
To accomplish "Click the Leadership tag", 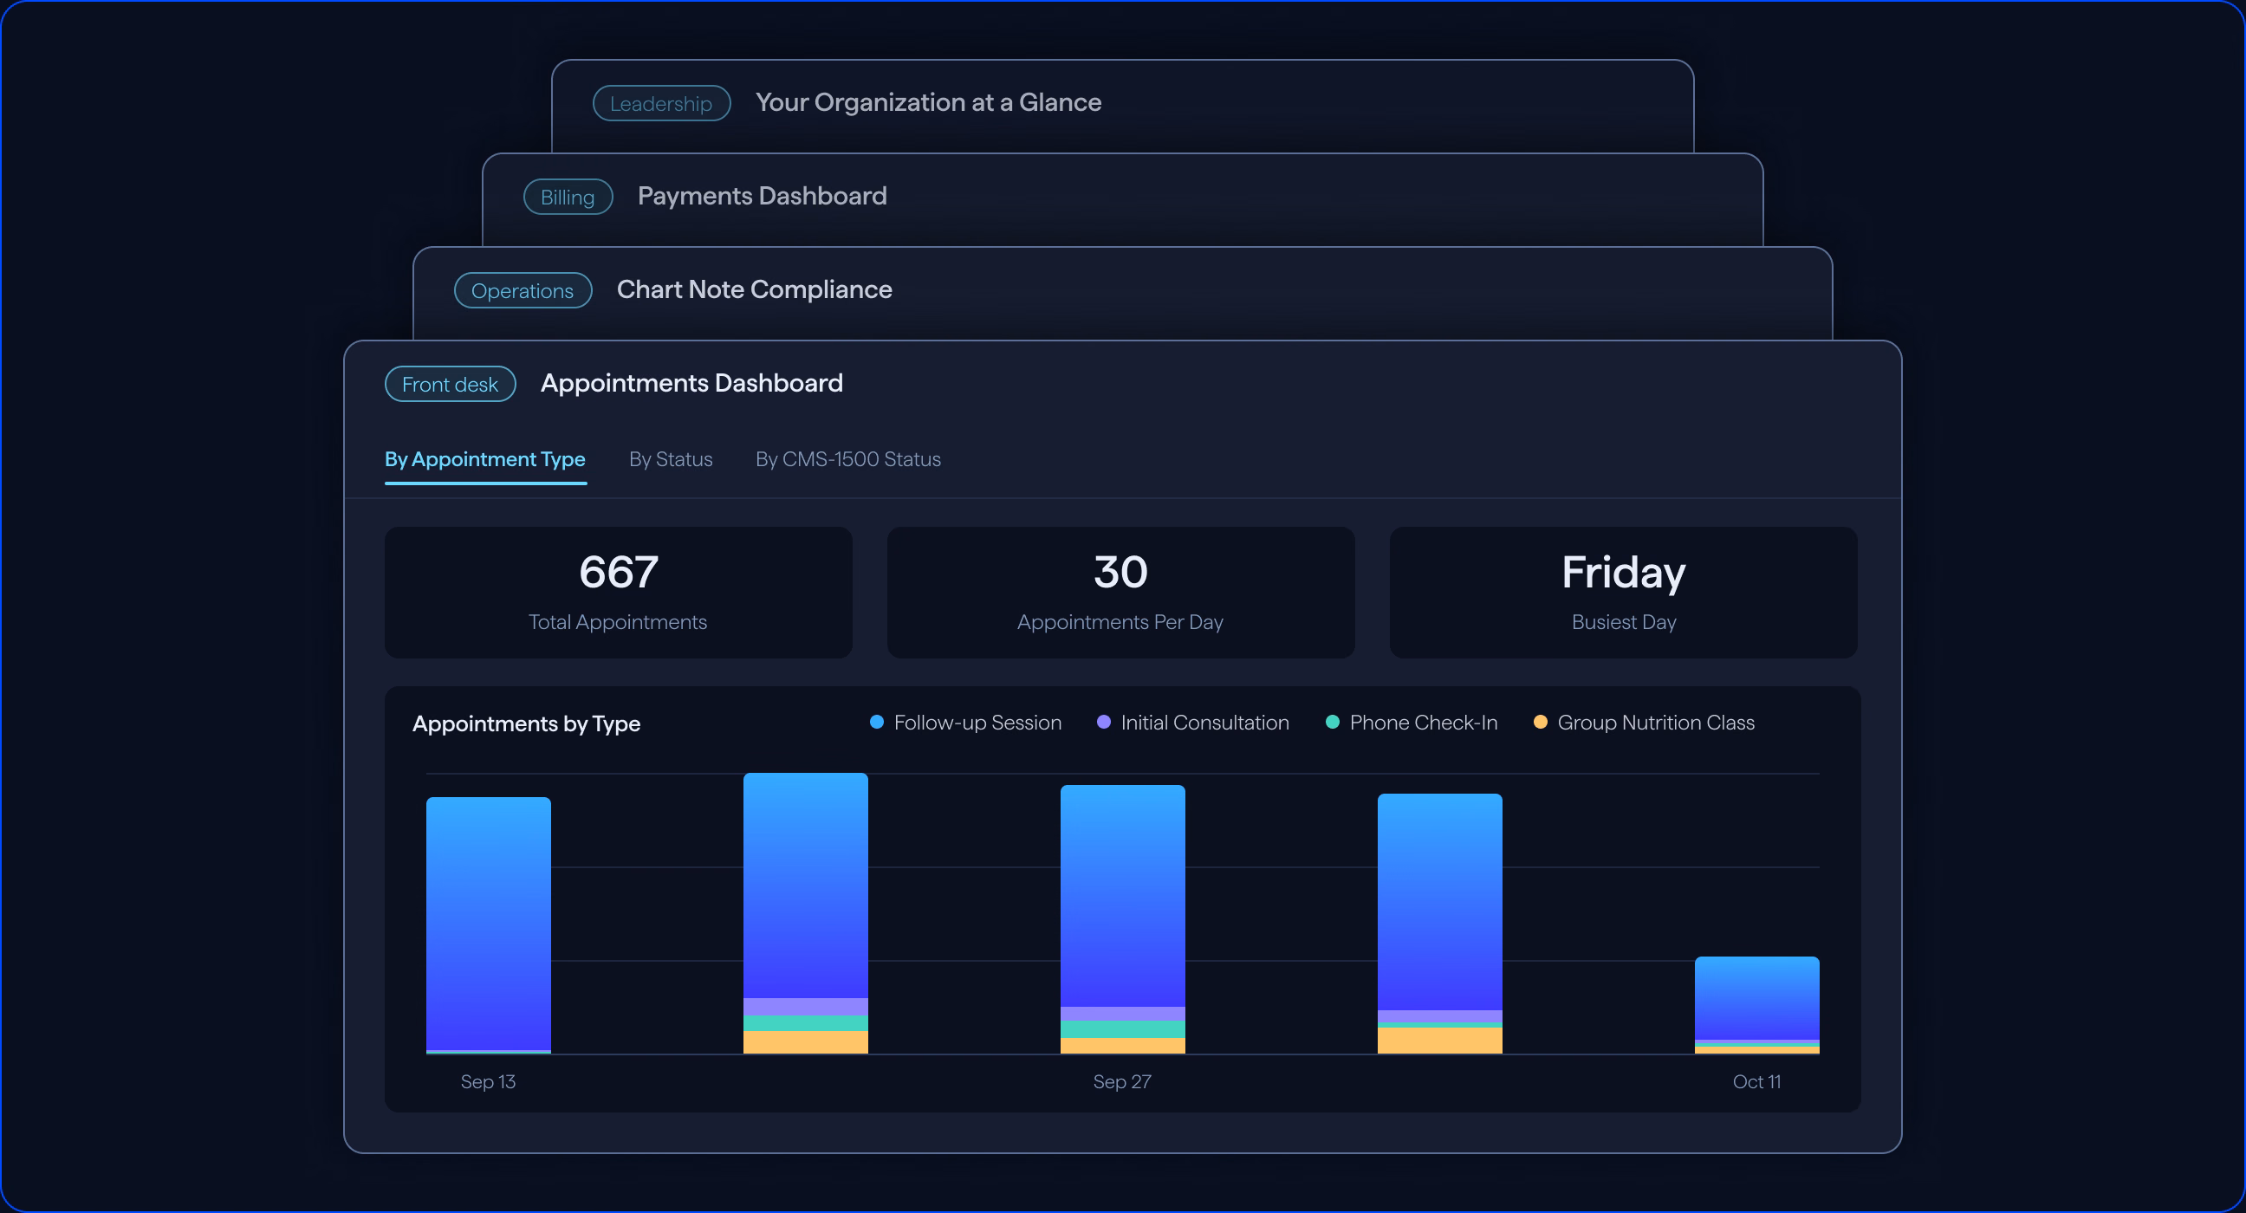I will coord(661,104).
